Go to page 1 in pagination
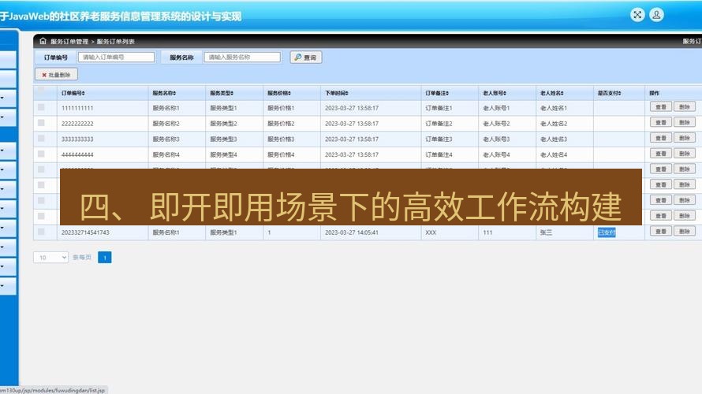This screenshot has height=394, width=702. coord(105,258)
